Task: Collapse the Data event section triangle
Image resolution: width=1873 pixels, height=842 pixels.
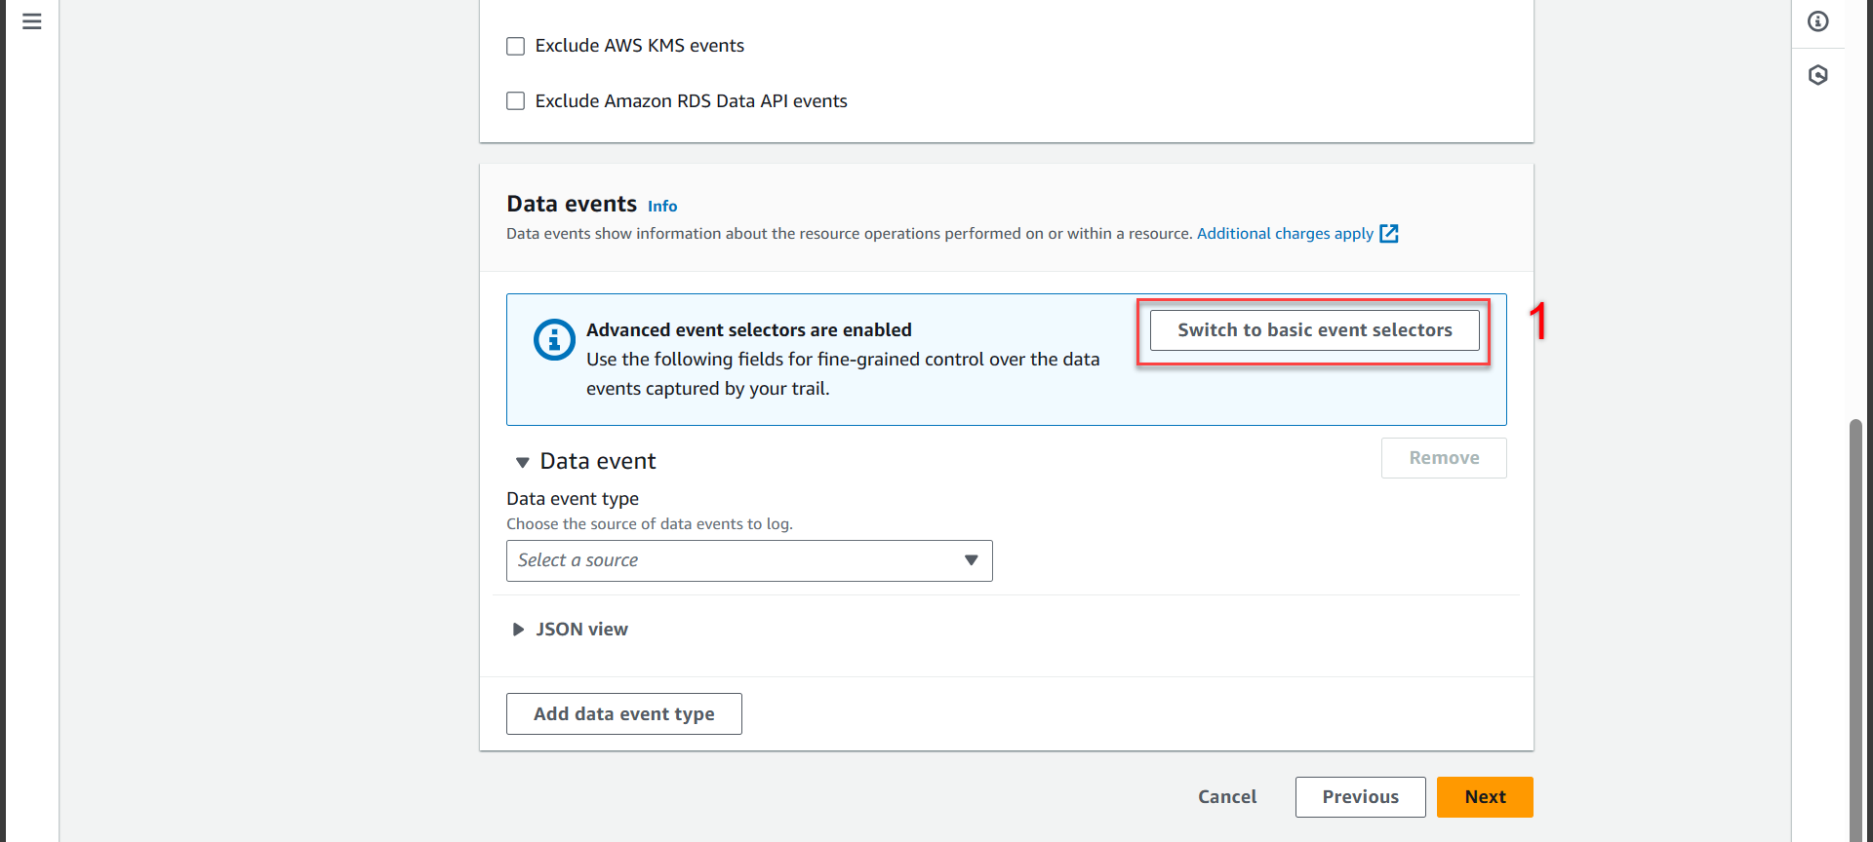Action: pyautogui.click(x=522, y=462)
